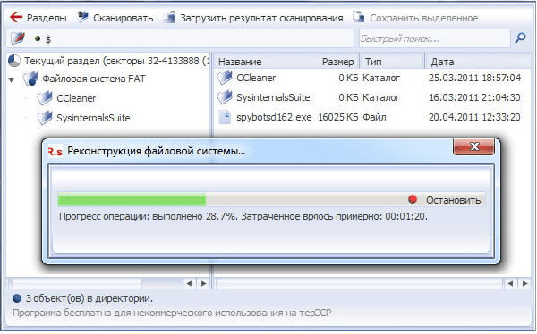Screen dimensions: 537x334
Task: Select spybotsd162.exe in file list
Action: tap(274, 117)
